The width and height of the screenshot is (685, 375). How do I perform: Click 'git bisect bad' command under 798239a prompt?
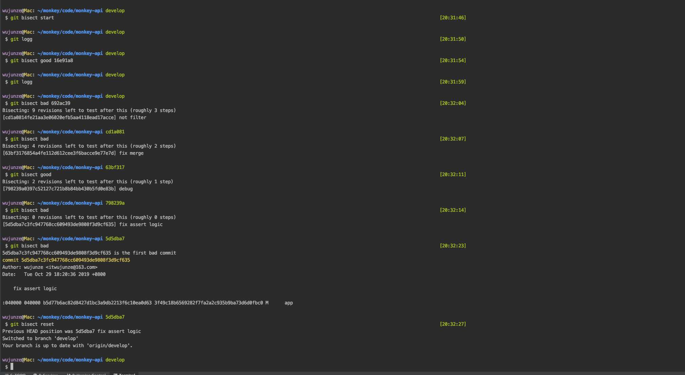click(30, 210)
